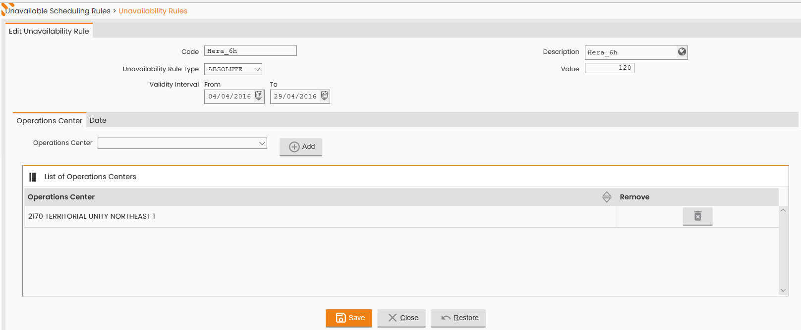Restore the original rule values

click(458, 318)
